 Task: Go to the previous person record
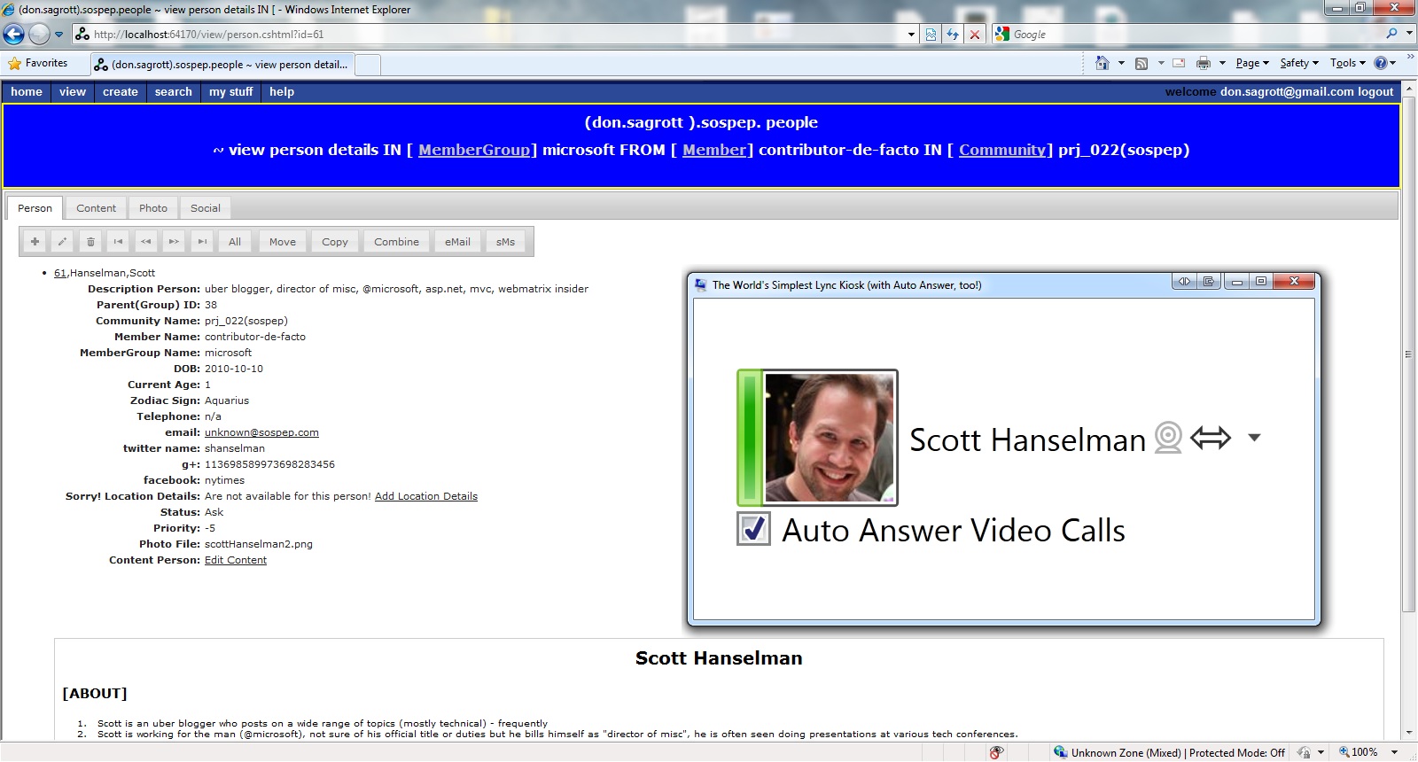click(146, 242)
